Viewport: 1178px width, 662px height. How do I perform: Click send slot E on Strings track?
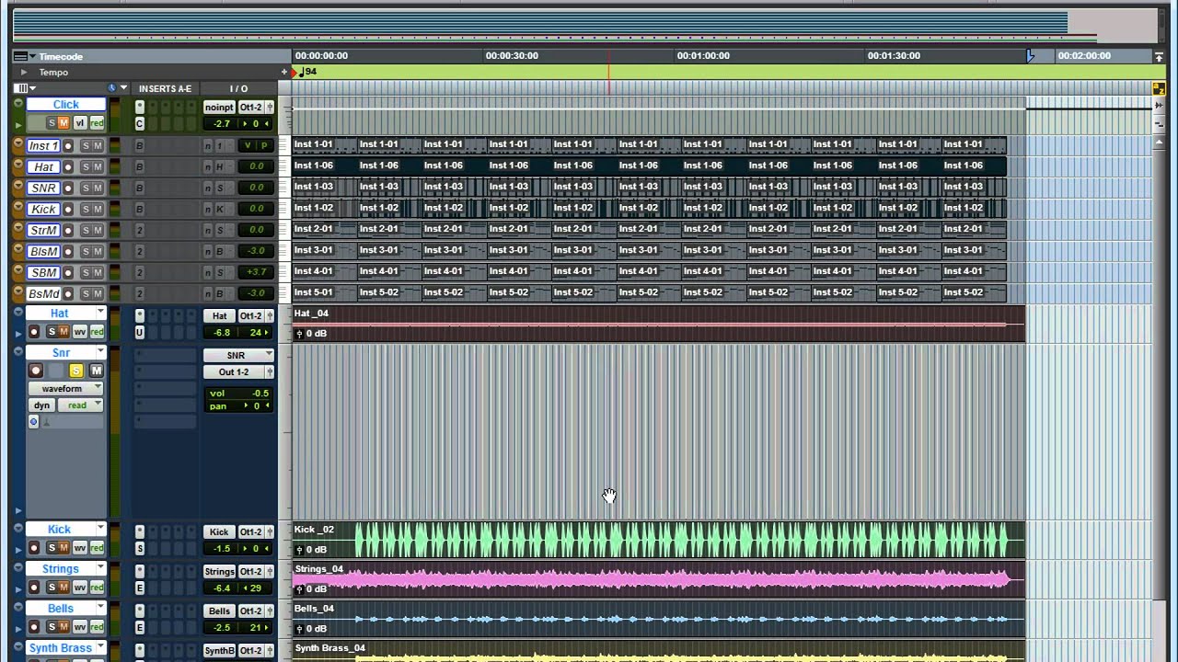click(140, 588)
